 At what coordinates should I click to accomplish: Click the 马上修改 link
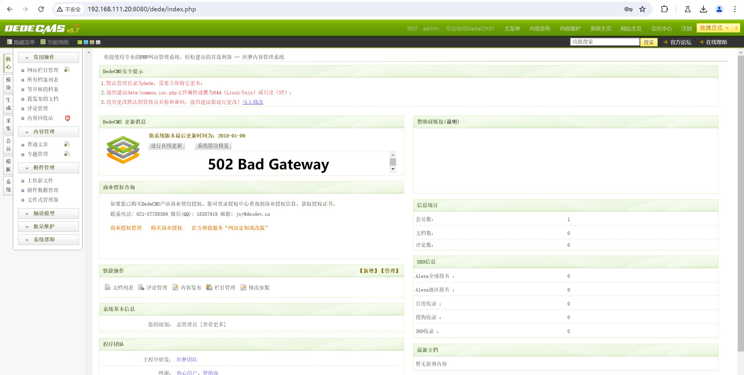pos(253,102)
